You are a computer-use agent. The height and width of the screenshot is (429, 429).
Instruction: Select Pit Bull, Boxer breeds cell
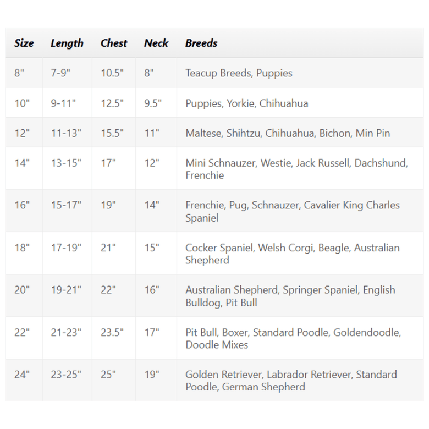coord(300,338)
